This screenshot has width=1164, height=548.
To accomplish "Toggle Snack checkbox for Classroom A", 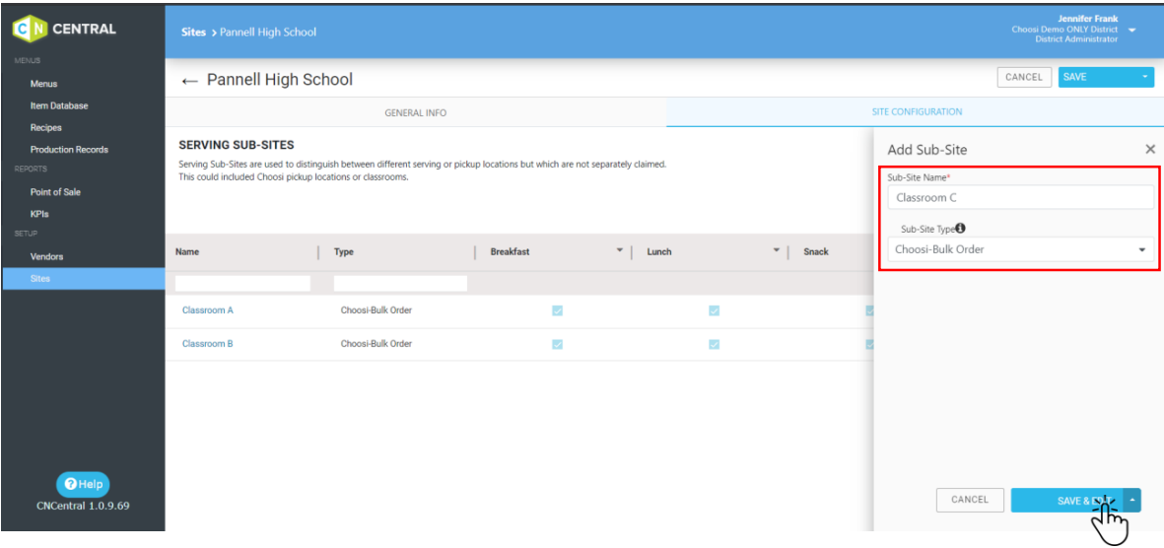I will 869,310.
